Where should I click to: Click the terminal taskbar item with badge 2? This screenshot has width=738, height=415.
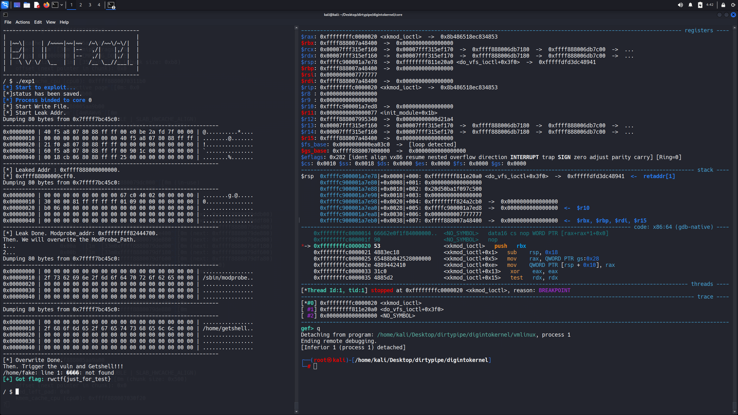coord(111,5)
